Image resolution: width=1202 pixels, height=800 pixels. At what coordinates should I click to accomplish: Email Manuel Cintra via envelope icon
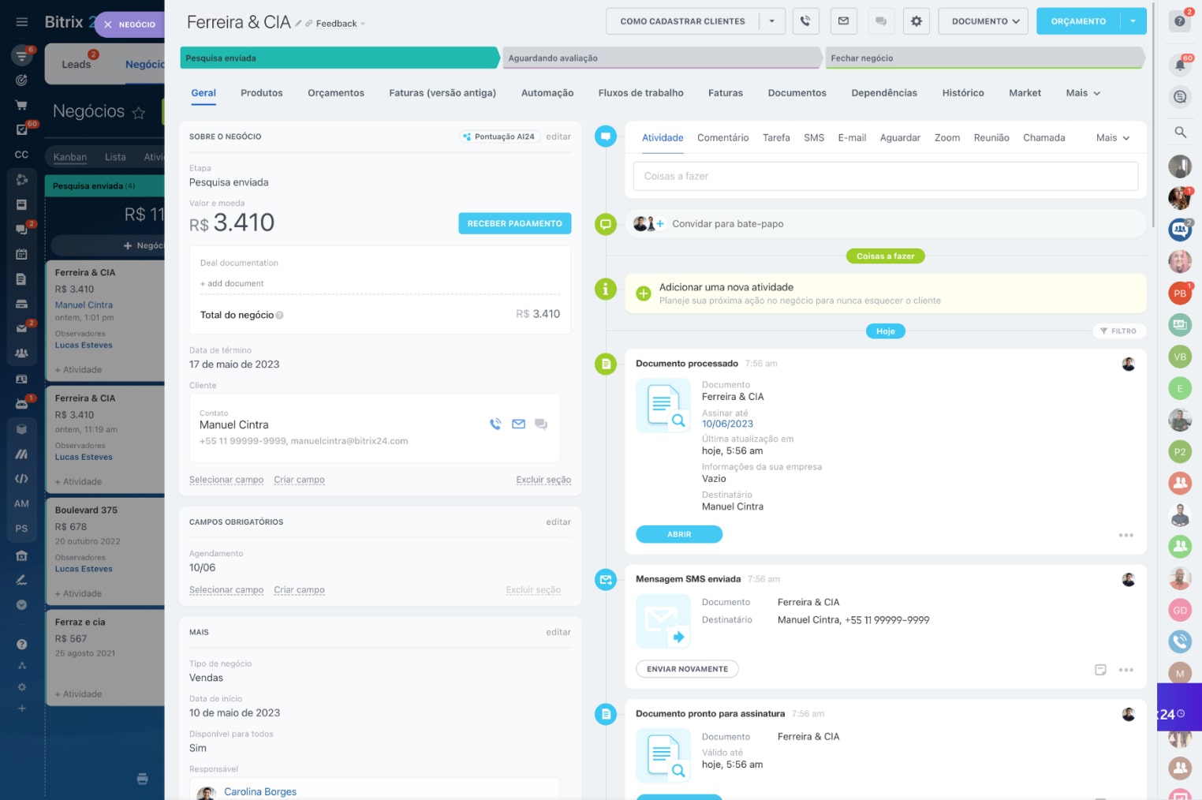518,424
